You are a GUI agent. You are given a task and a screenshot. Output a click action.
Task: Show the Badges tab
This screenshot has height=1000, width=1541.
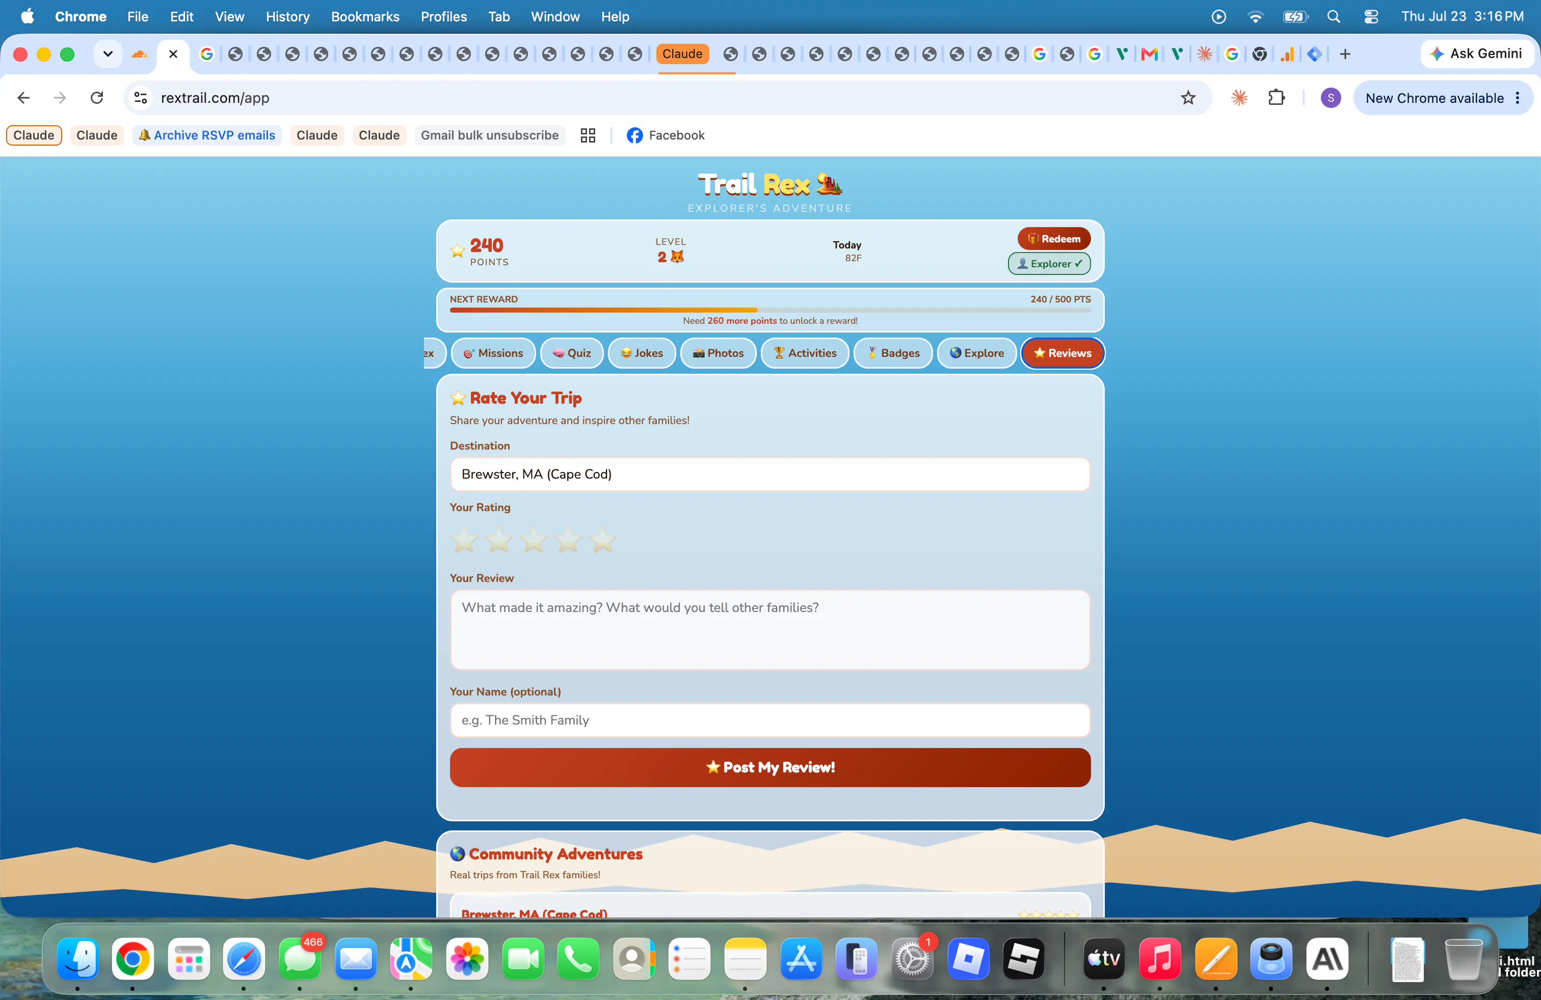[893, 353]
